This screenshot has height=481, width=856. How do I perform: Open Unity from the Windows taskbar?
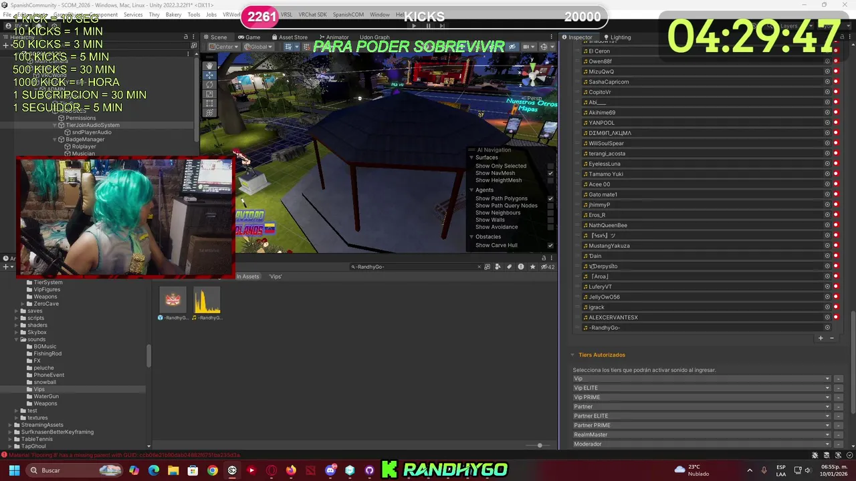(x=232, y=470)
